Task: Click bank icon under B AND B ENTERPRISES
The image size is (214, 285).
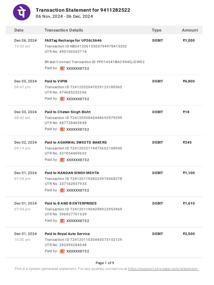Action: point(62,221)
